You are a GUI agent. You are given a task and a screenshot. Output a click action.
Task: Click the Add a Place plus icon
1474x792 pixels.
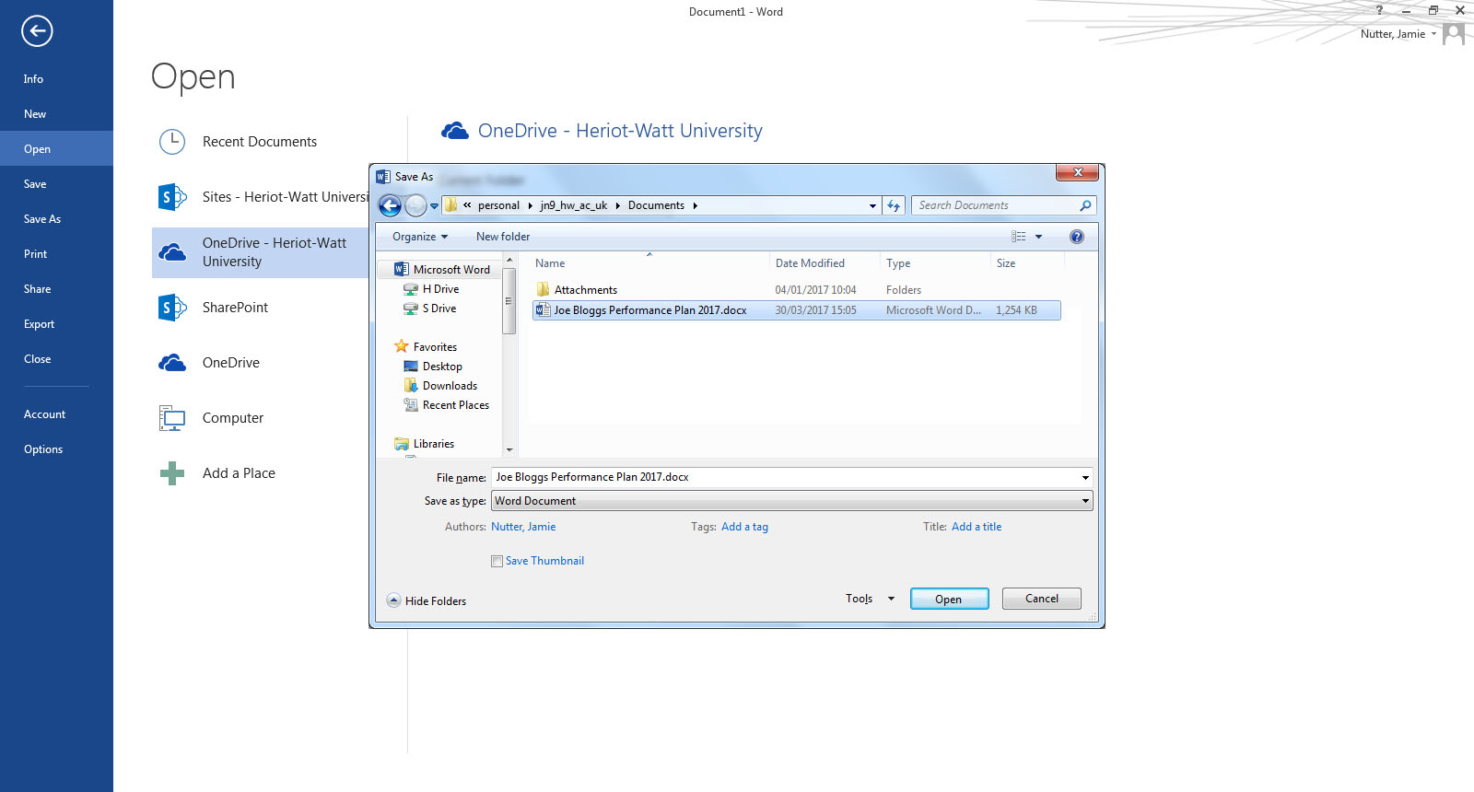pos(172,473)
